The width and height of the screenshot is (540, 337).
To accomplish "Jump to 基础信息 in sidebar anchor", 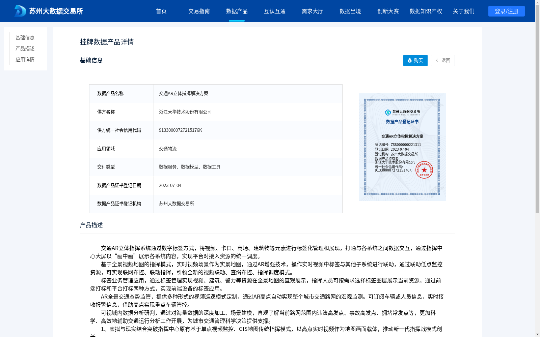I will 25,37.
